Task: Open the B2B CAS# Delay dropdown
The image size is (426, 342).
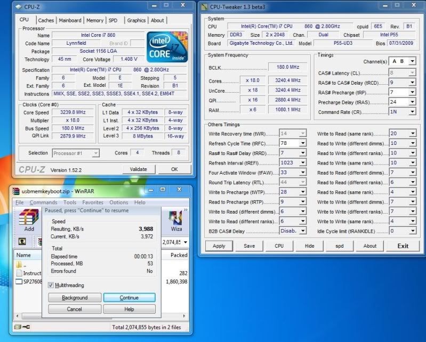Action: coord(303,231)
